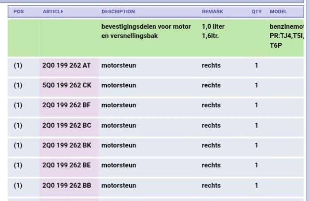Viewport: 310px width, 201px height.
Task: Click rechts remark in the 2Q0 199 262 BB row
Action: pyautogui.click(x=211, y=186)
